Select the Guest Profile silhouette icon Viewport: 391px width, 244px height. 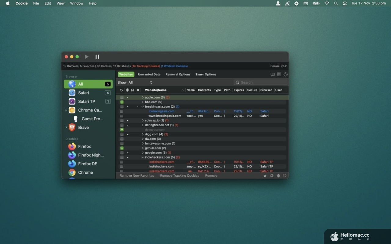pyautogui.click(x=75, y=119)
